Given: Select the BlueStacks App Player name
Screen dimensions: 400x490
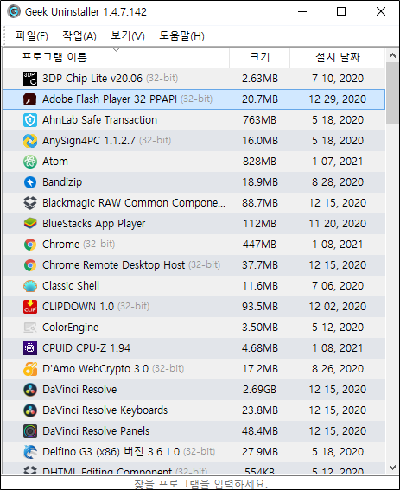Looking at the screenshot, I should pos(94,224).
